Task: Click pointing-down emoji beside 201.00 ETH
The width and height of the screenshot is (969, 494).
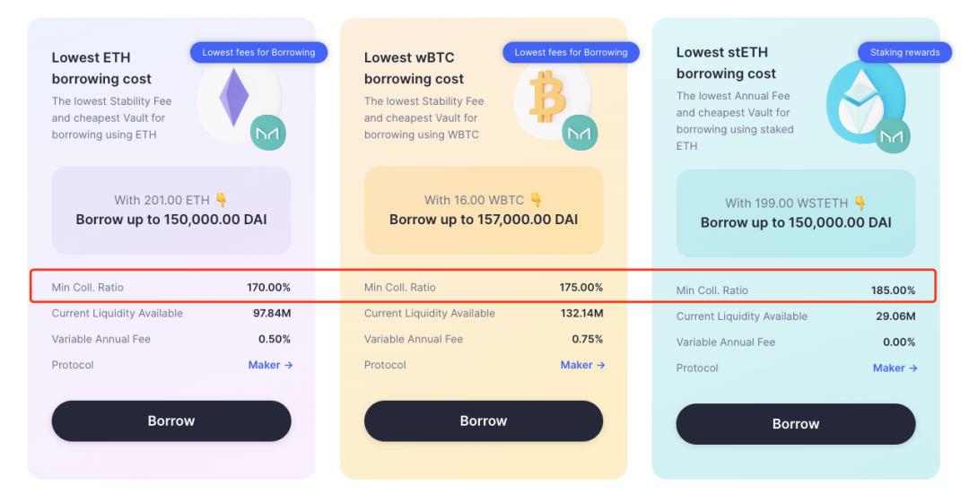Action: [221, 200]
